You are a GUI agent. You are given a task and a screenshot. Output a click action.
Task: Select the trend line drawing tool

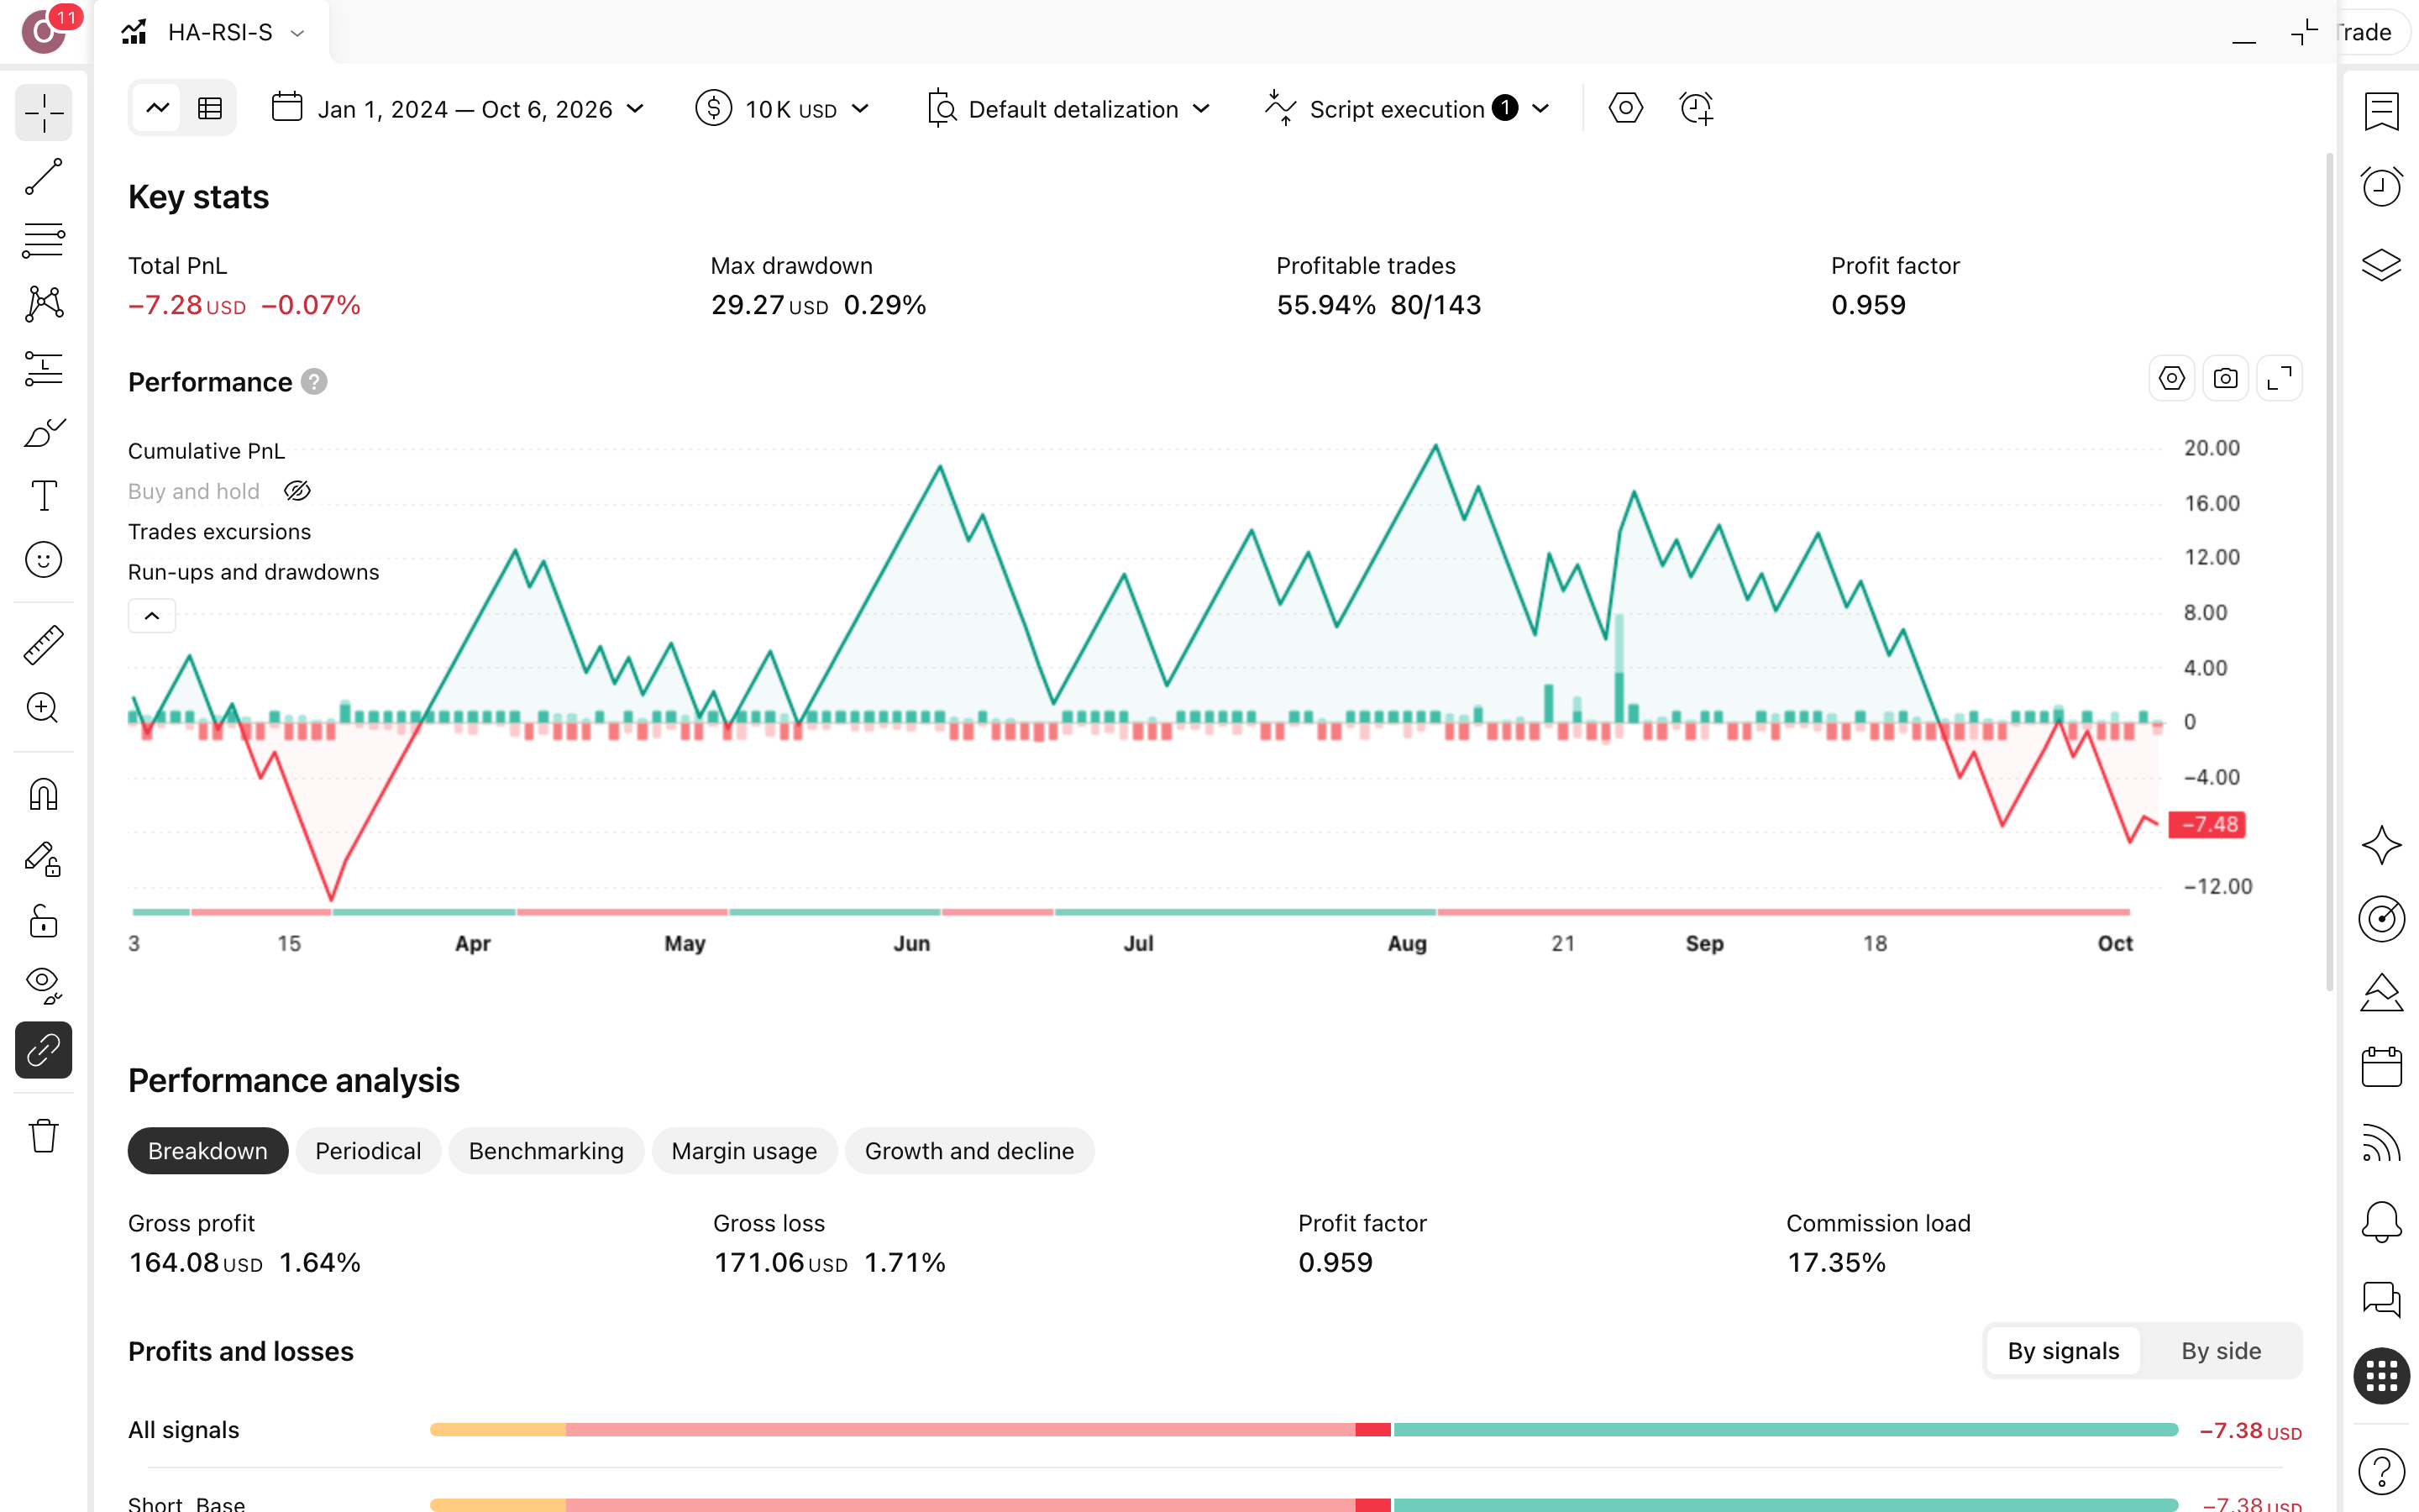[43, 176]
